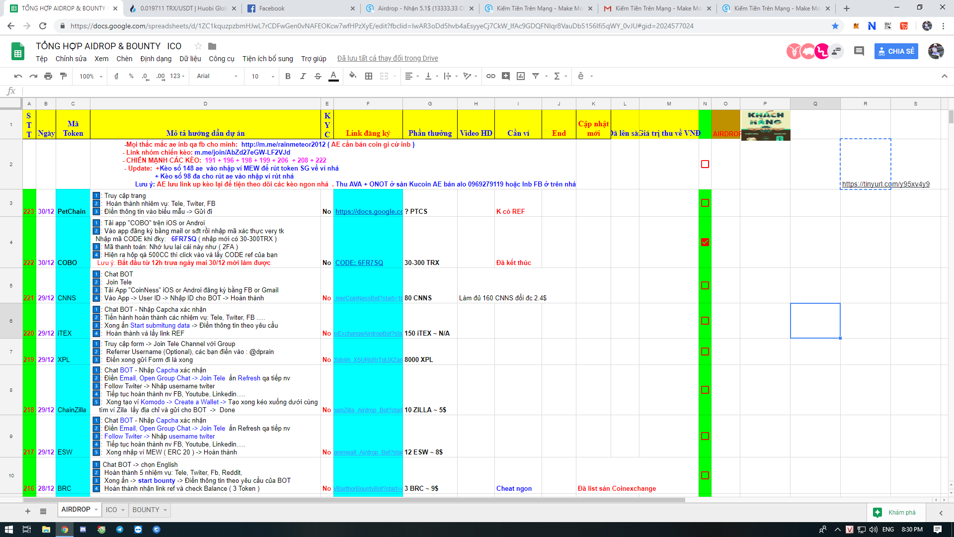Click the insert comment icon
The width and height of the screenshot is (954, 537).
(x=506, y=76)
